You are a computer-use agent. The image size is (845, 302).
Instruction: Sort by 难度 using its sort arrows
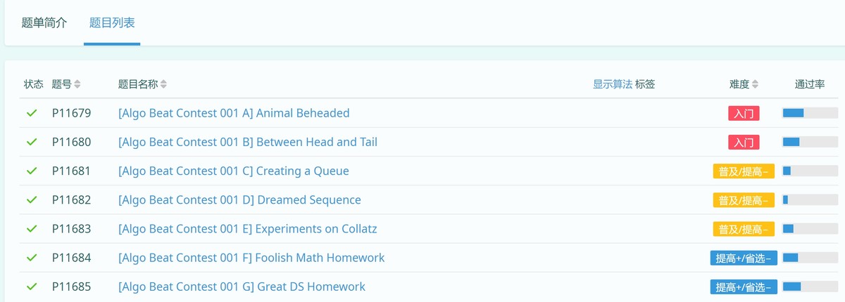pyautogui.click(x=755, y=84)
